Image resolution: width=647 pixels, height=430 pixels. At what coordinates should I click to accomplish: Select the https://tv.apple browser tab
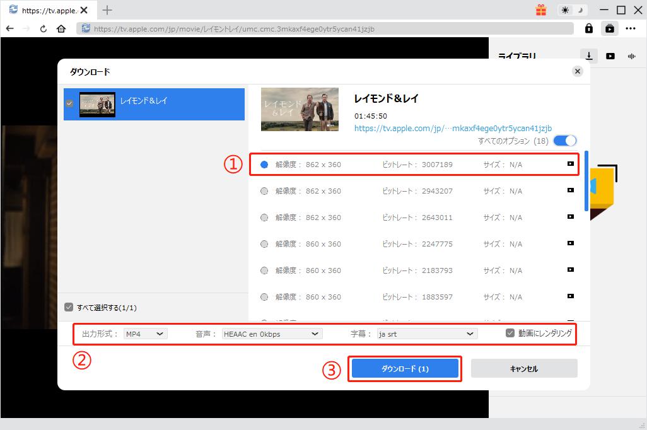pyautogui.click(x=49, y=10)
